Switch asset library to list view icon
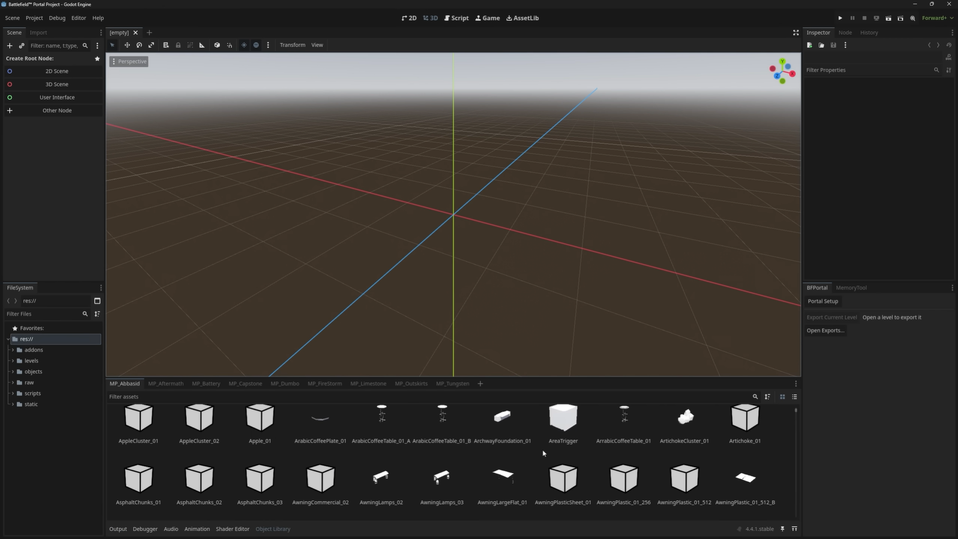The height and width of the screenshot is (539, 958). click(794, 397)
